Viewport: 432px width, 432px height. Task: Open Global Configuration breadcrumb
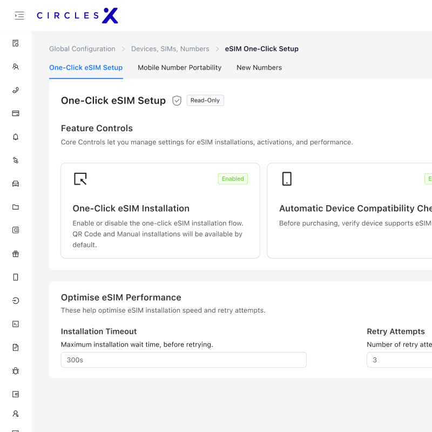83,49
